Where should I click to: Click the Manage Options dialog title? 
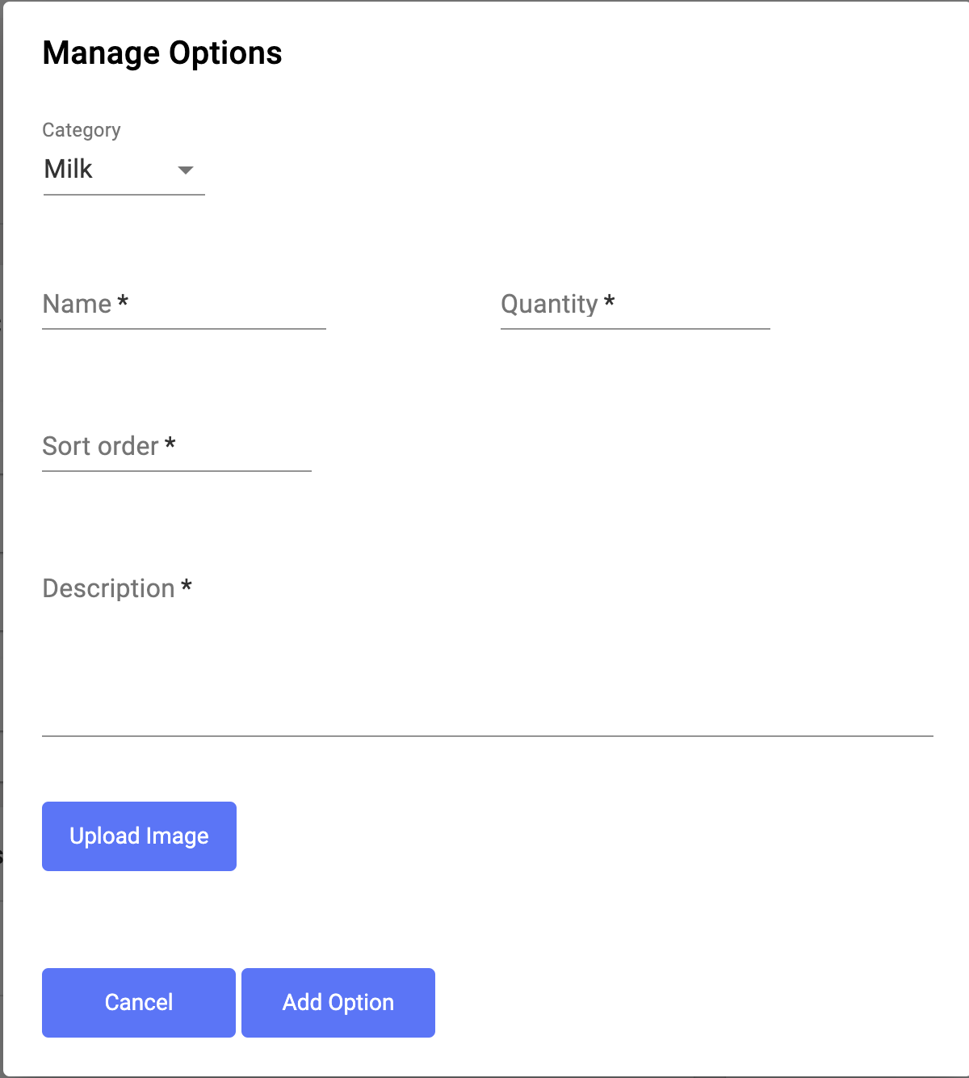162,53
